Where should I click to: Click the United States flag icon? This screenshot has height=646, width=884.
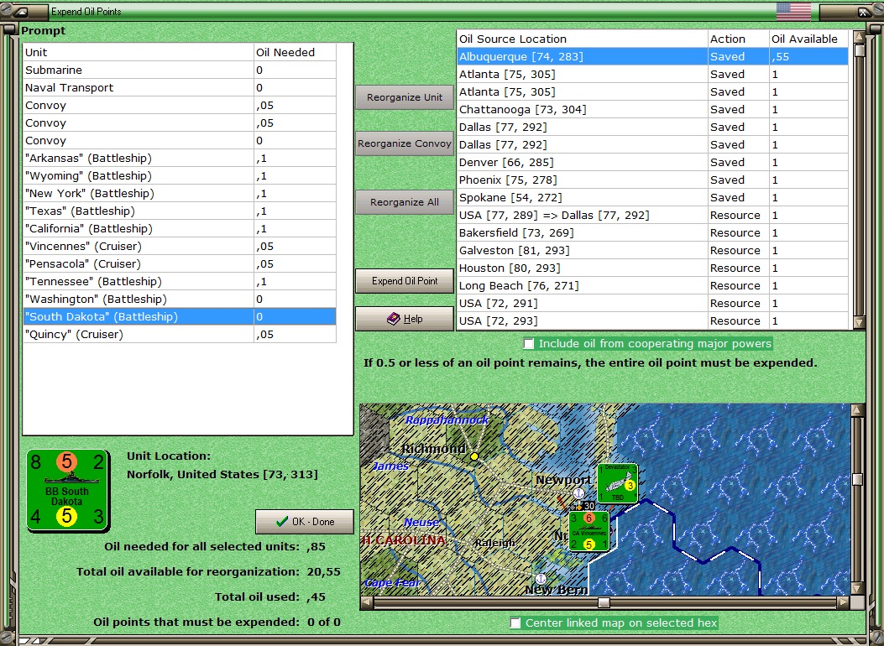pos(793,11)
